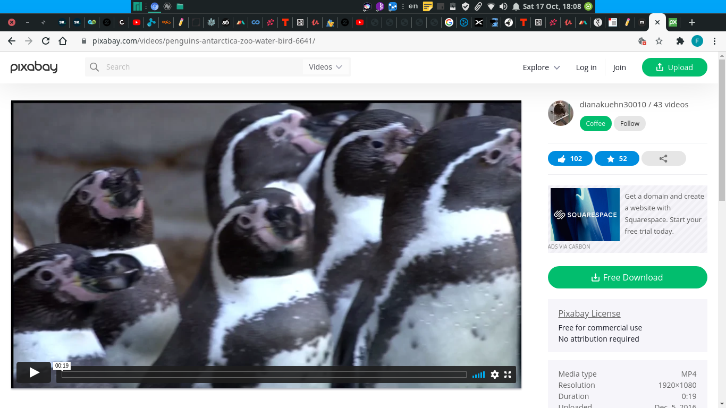Switch to the blue infinity-loop icon tab

[256, 22]
